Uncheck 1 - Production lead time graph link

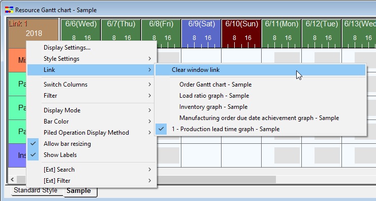click(x=261, y=129)
